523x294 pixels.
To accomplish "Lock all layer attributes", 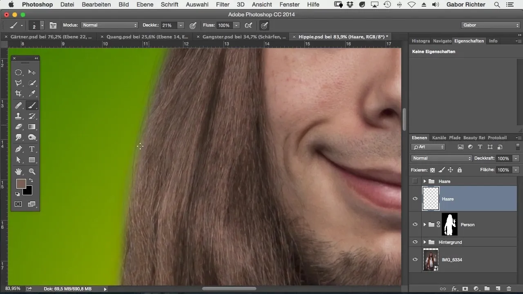I will pyautogui.click(x=459, y=170).
